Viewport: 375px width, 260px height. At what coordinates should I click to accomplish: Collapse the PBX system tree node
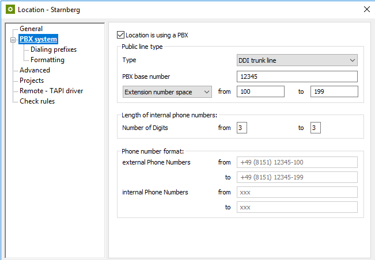click(x=13, y=40)
